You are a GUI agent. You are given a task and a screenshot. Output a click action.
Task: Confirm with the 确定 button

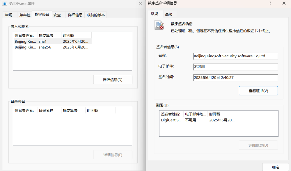pos(276,167)
